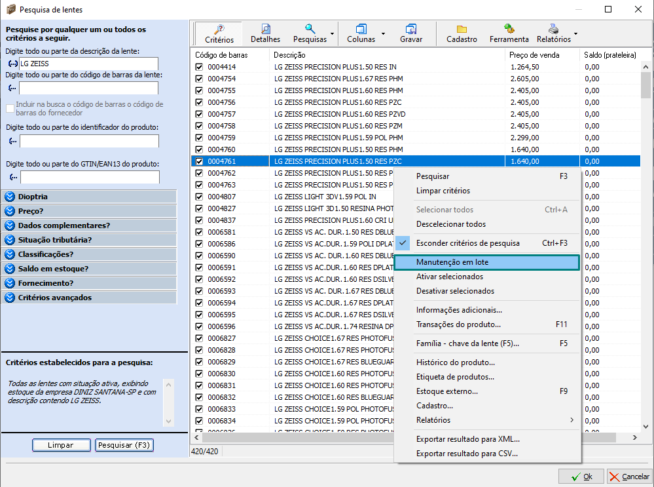
Task: Click the scroll down arrow of results list
Action: 645,427
